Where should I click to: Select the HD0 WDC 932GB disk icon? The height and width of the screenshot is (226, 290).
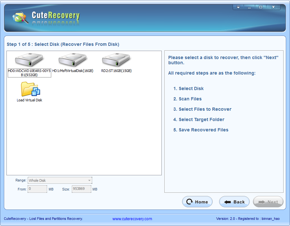29,60
